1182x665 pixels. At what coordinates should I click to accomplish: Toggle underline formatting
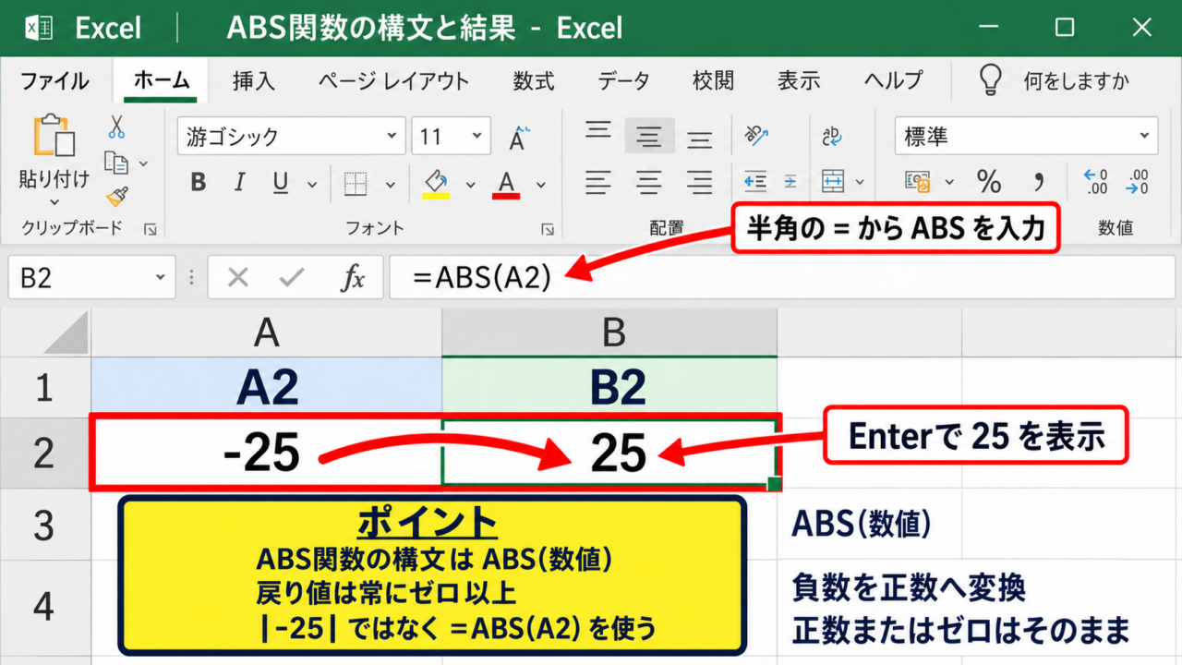point(281,183)
